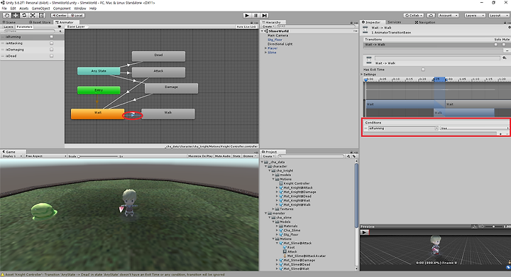Viewport: 511px width, 277px height.
Task: Switch to the Services tab
Action: [x=395, y=22]
